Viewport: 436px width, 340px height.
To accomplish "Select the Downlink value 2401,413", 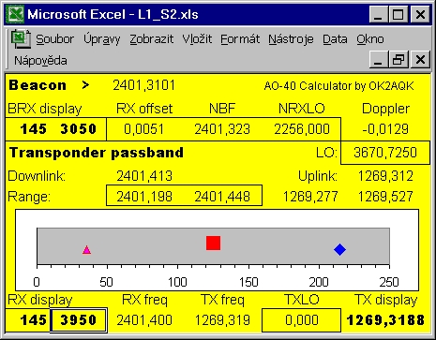I will tap(144, 176).
